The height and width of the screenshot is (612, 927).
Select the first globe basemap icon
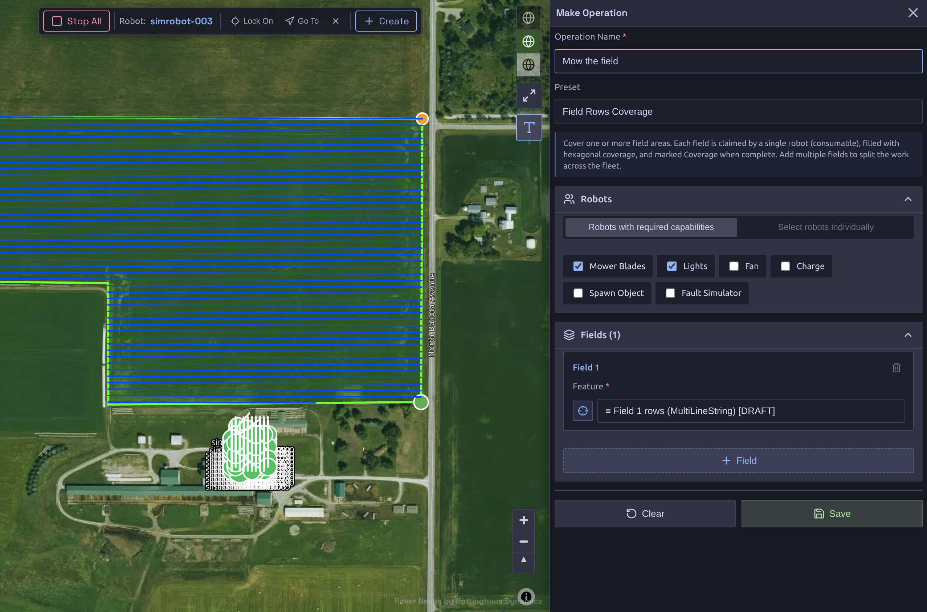point(528,18)
